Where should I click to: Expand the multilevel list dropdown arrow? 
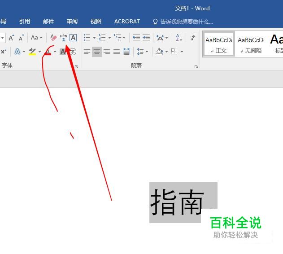(x=124, y=38)
